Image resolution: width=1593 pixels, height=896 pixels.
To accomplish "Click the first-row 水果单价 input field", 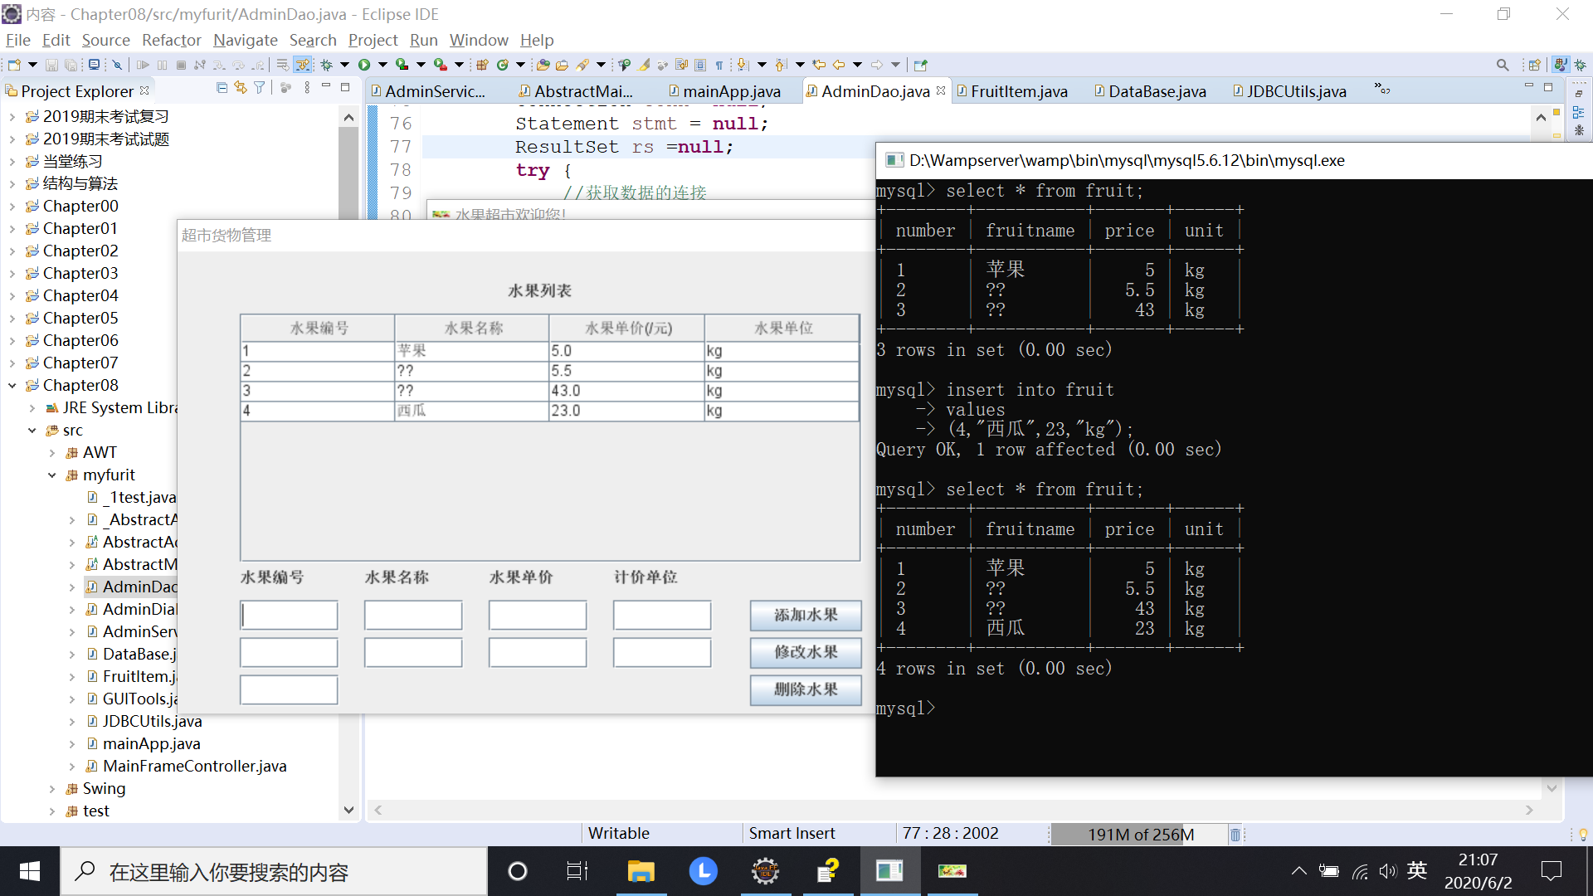I will 538,616.
